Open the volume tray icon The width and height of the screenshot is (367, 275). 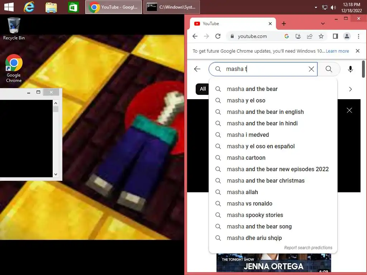[x=333, y=8]
